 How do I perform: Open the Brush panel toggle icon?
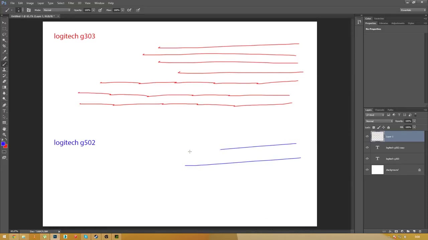[x=29, y=10]
